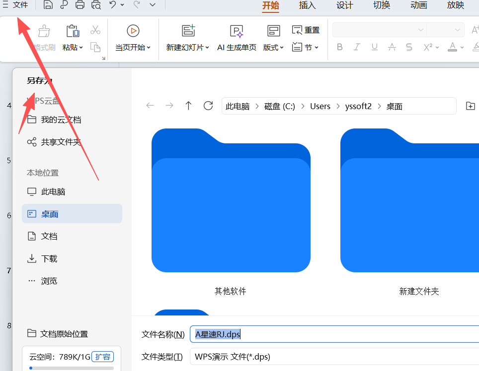Select 下载 in the sidebar
Image resolution: width=479 pixels, height=371 pixels.
click(42, 258)
